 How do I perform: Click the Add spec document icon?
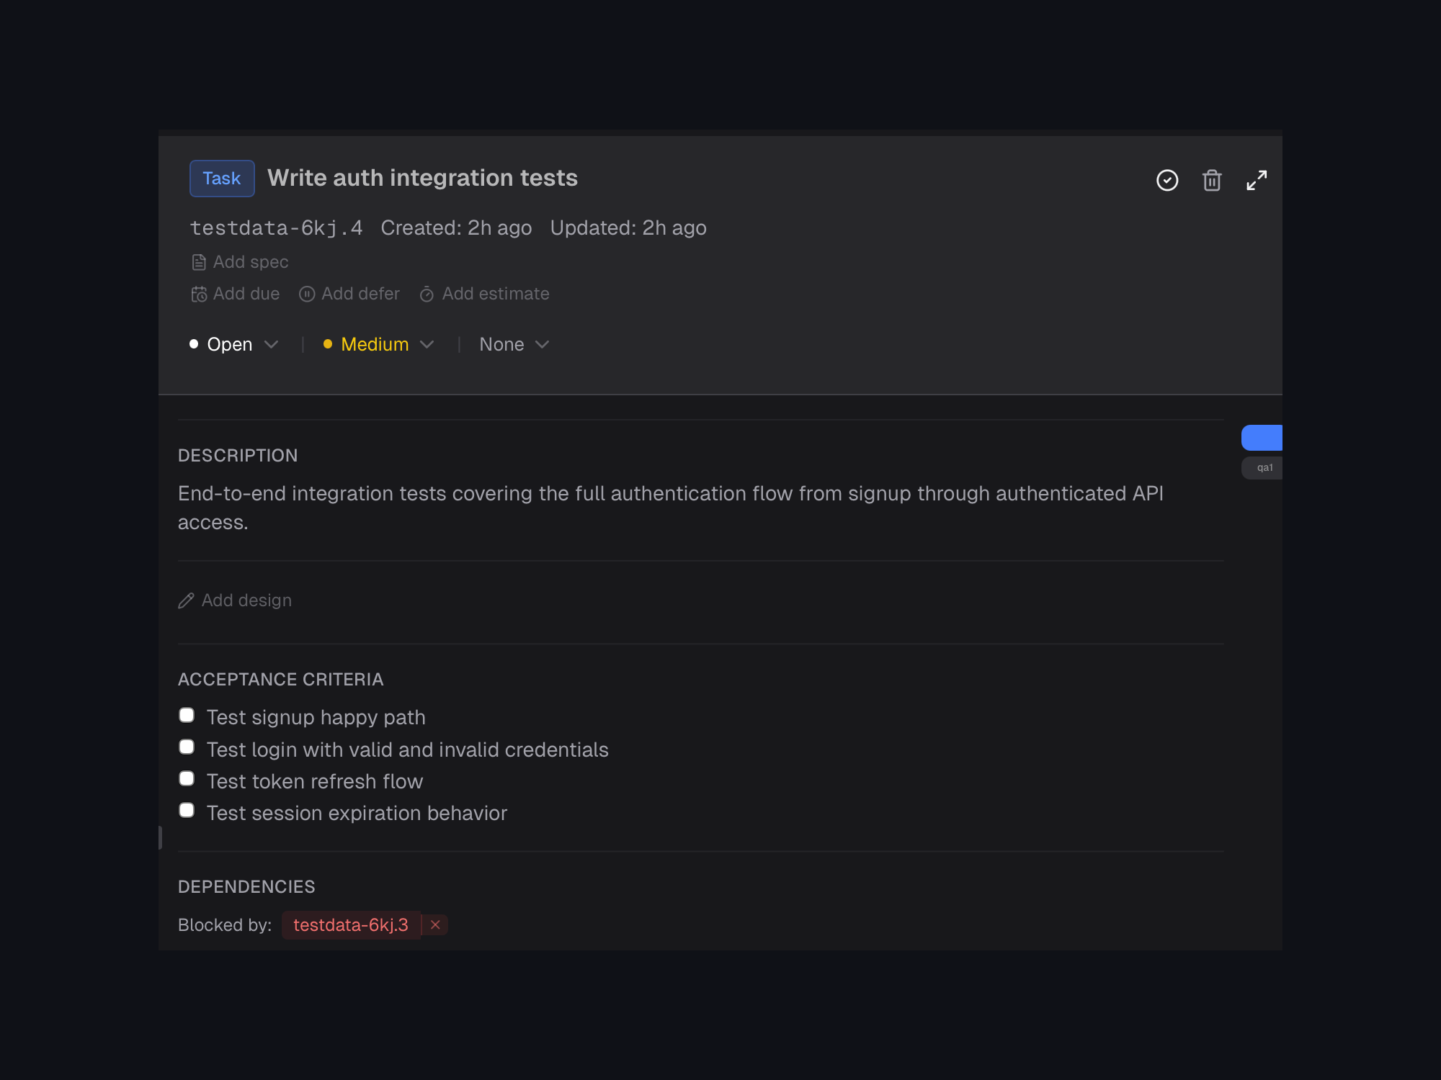199,262
